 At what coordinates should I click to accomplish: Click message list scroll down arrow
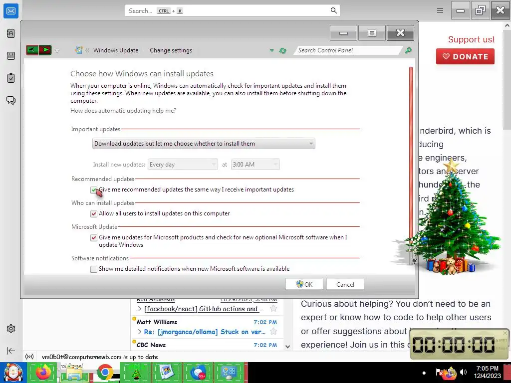point(287,347)
